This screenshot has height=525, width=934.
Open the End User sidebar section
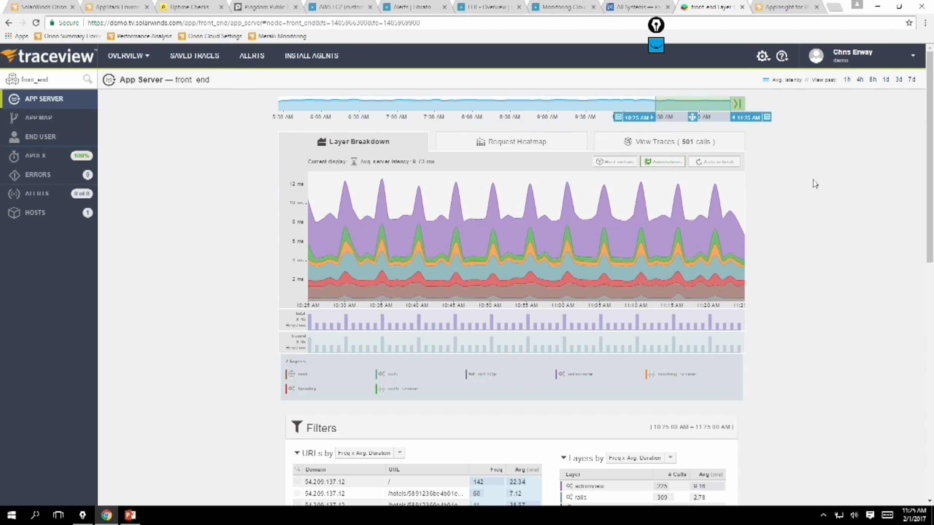[40, 136]
